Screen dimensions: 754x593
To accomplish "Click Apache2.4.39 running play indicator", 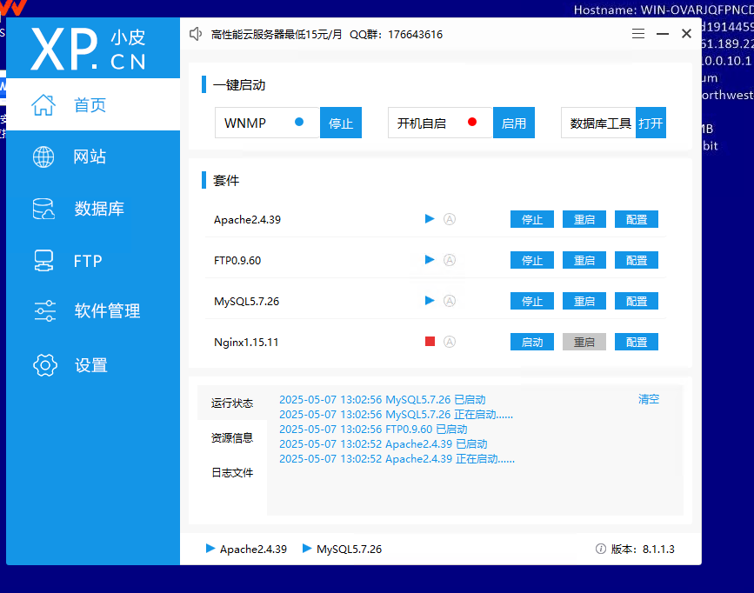I will 430,219.
